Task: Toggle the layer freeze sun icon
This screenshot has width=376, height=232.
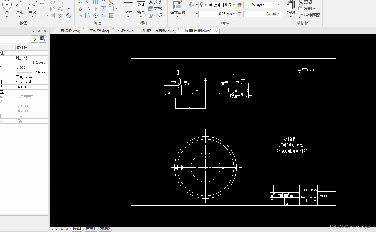Action: pos(206,5)
